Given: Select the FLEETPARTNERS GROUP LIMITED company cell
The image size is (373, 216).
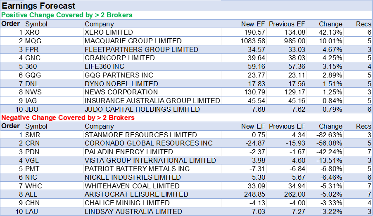Looking at the screenshot, I should [x=141, y=49].
